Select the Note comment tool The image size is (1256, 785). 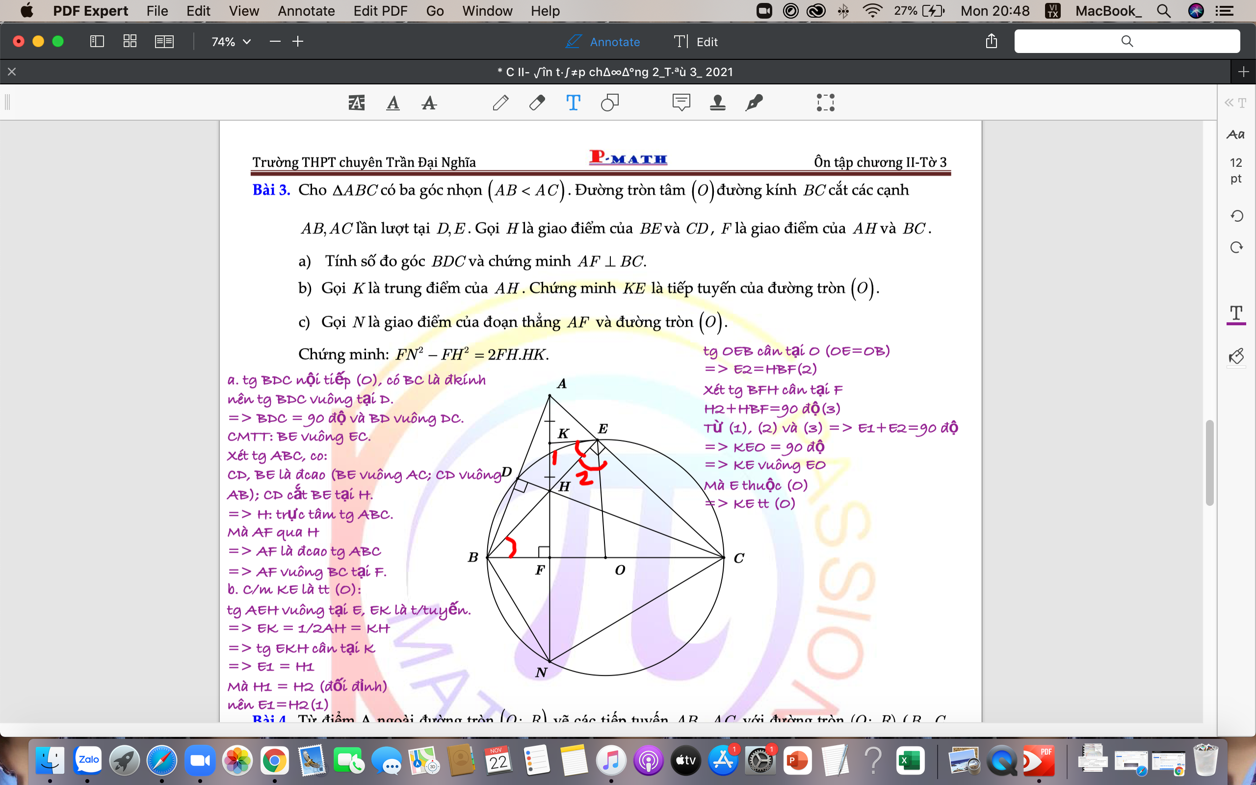click(681, 102)
